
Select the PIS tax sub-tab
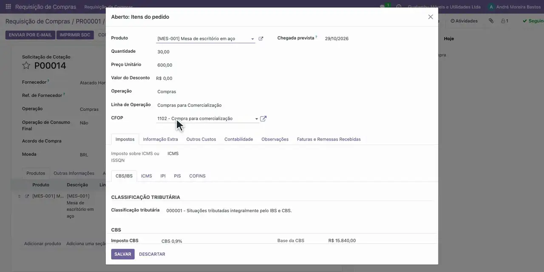[177, 176]
